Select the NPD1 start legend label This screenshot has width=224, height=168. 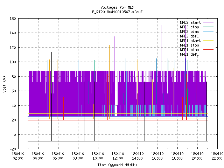pos(190,41)
